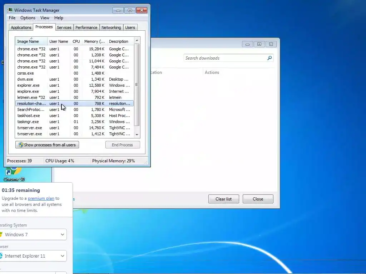Click scrollbar up arrow in process list
Image resolution: width=366 pixels, height=274 pixels.
point(137,40)
